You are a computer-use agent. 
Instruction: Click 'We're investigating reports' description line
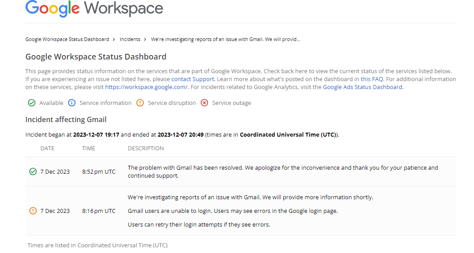pos(250,197)
